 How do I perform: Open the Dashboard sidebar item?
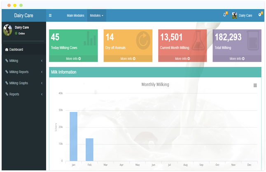click(x=24, y=49)
